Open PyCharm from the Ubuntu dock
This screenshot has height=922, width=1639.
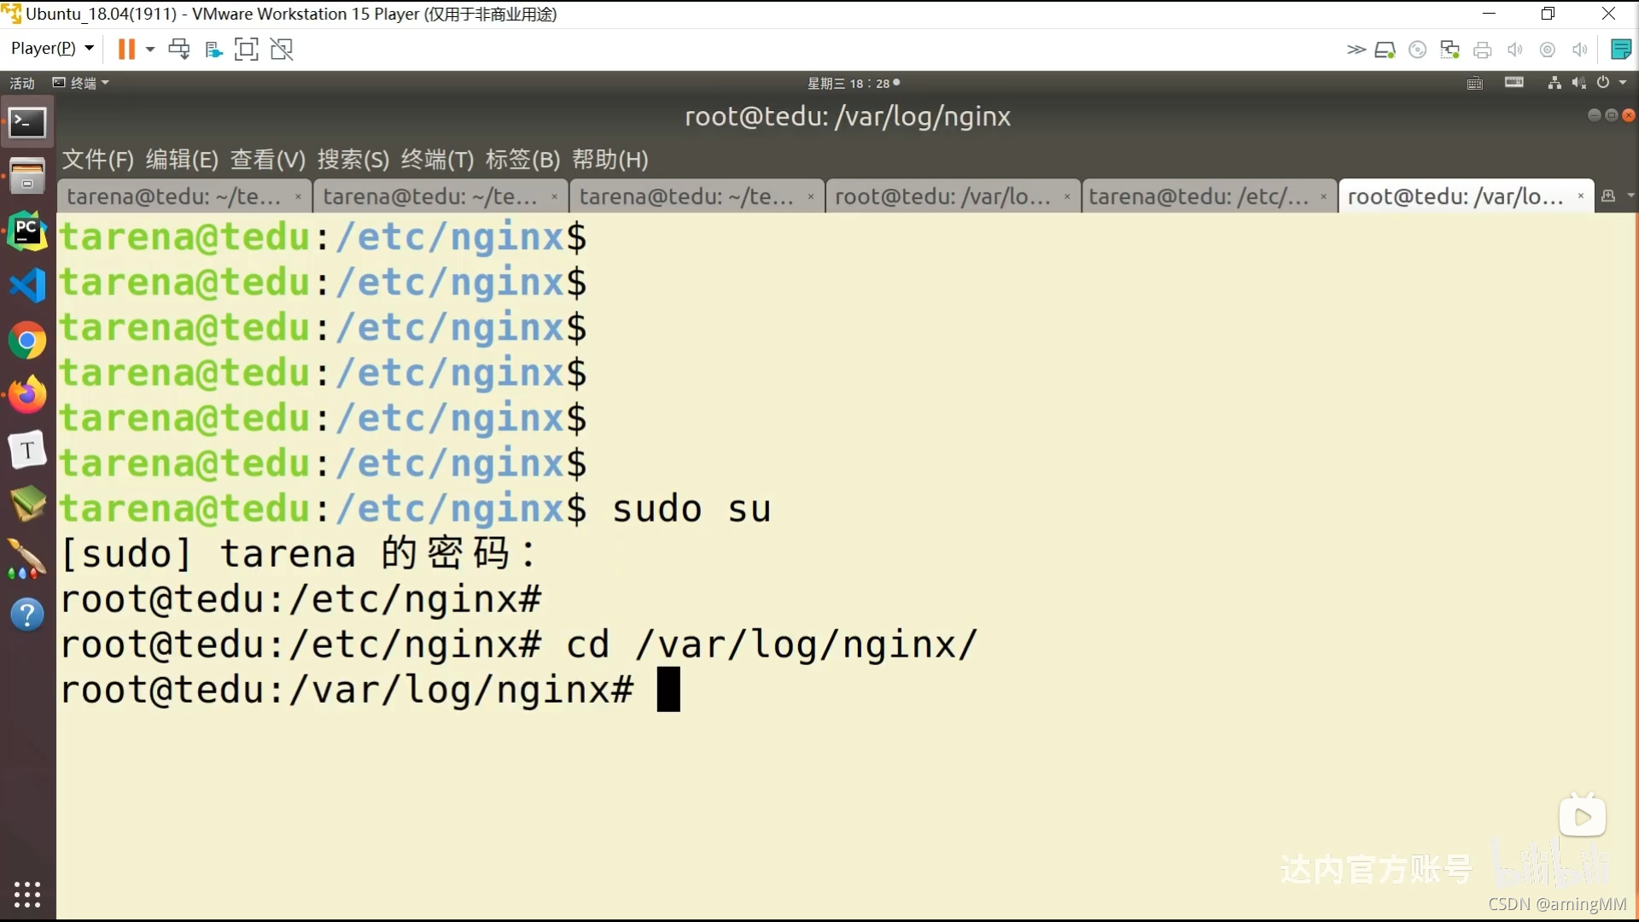[x=27, y=230]
